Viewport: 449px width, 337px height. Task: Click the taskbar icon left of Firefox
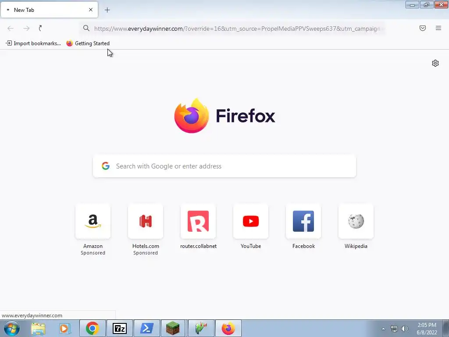[201, 328]
